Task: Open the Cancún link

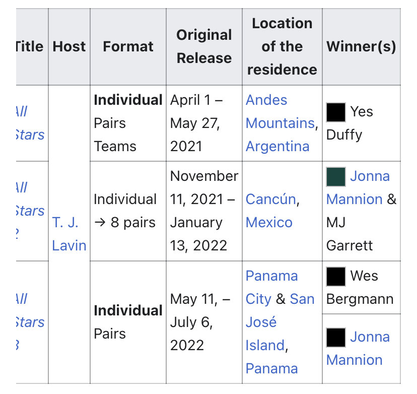Action: pyautogui.click(x=271, y=199)
